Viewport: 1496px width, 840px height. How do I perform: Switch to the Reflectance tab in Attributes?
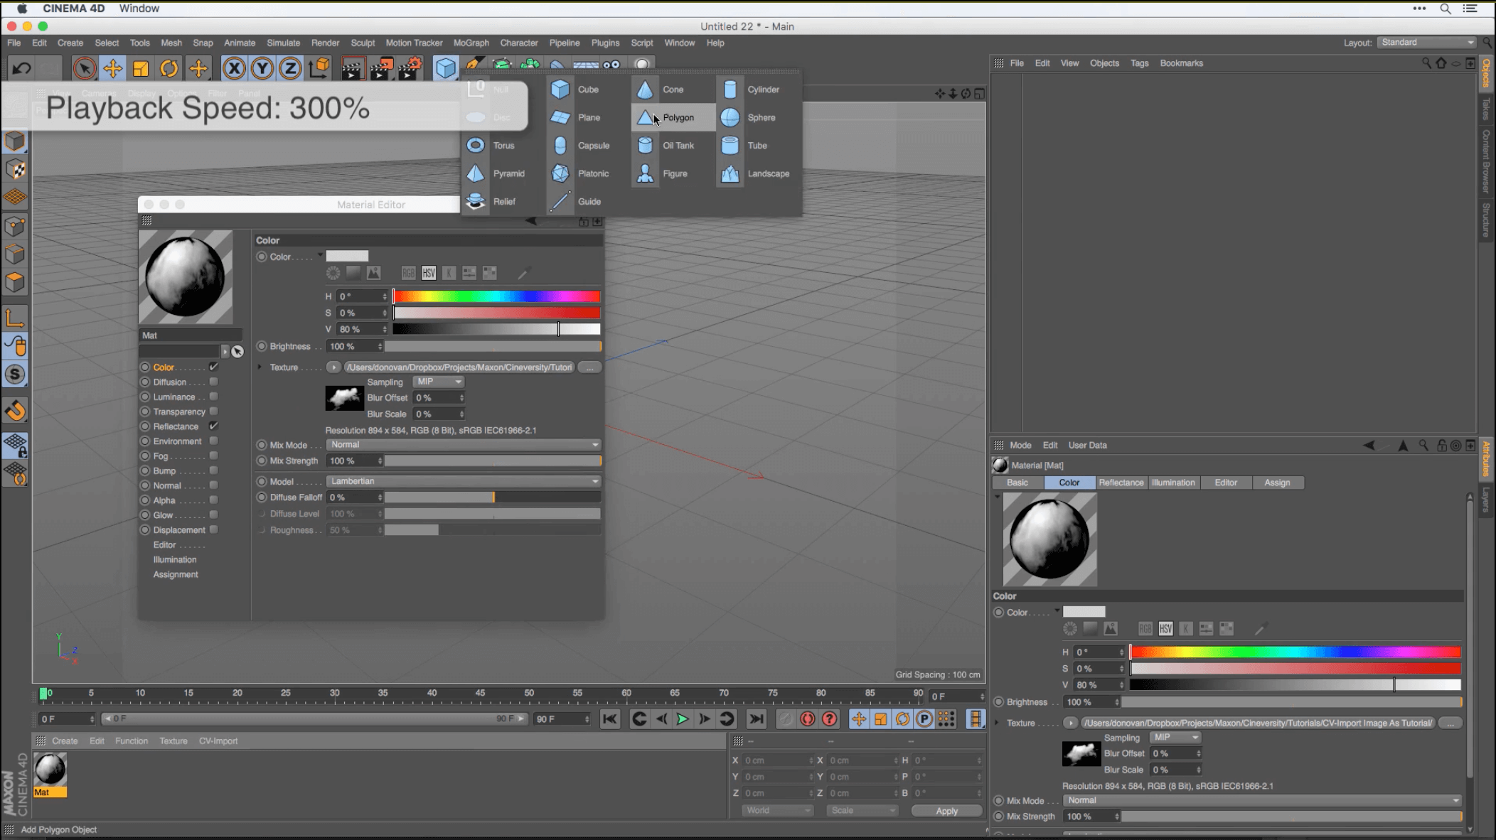coord(1121,483)
